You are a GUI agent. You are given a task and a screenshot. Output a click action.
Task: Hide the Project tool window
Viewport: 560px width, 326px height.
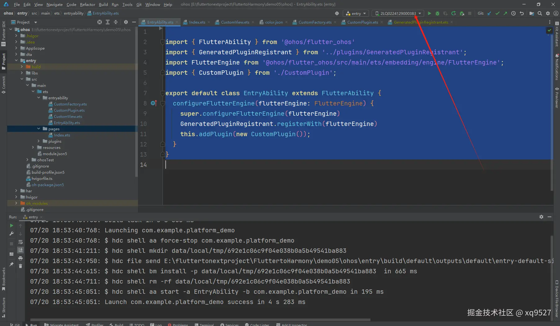[x=134, y=22]
